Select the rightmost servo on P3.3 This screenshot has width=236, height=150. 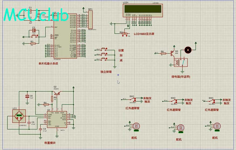tap(217, 126)
